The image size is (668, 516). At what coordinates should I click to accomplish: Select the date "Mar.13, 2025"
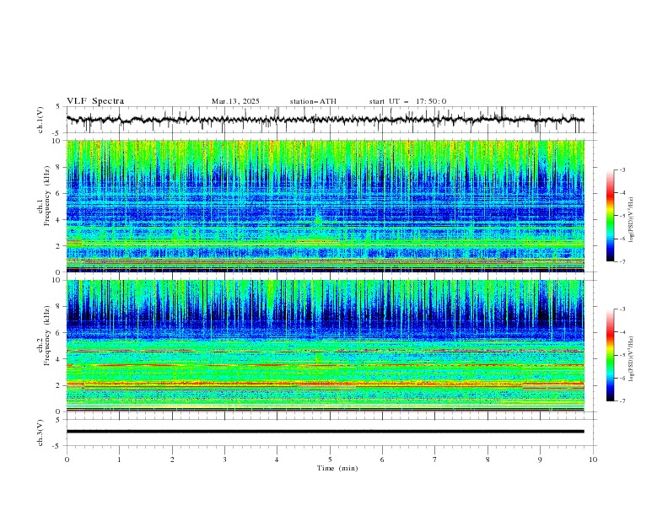tap(235, 101)
